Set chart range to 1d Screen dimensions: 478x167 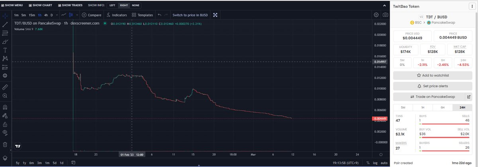[x=61, y=163]
